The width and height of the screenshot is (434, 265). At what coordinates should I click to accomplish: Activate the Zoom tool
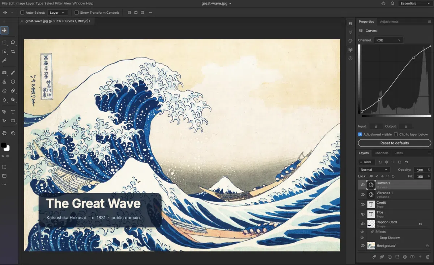[13, 133]
